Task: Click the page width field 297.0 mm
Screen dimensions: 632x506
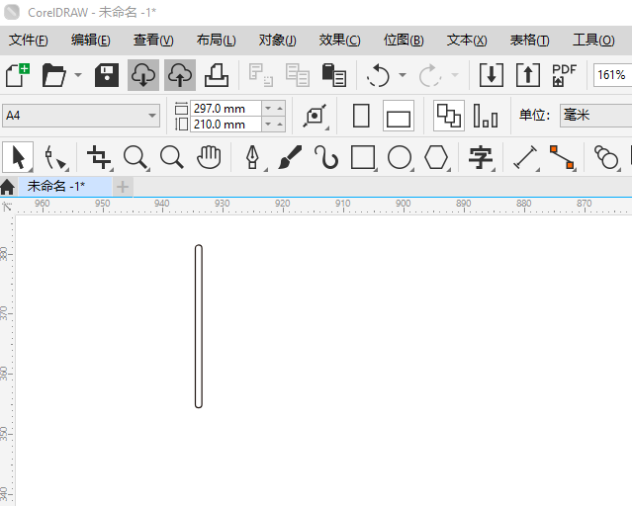Action: tap(226, 109)
